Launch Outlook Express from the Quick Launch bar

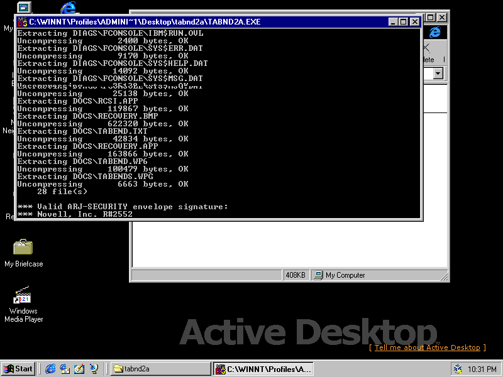tap(65, 369)
